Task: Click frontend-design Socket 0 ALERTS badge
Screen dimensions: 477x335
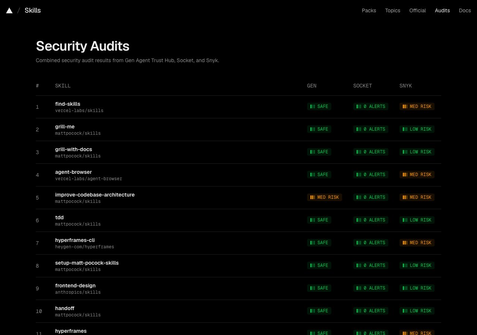Action: [x=371, y=288]
